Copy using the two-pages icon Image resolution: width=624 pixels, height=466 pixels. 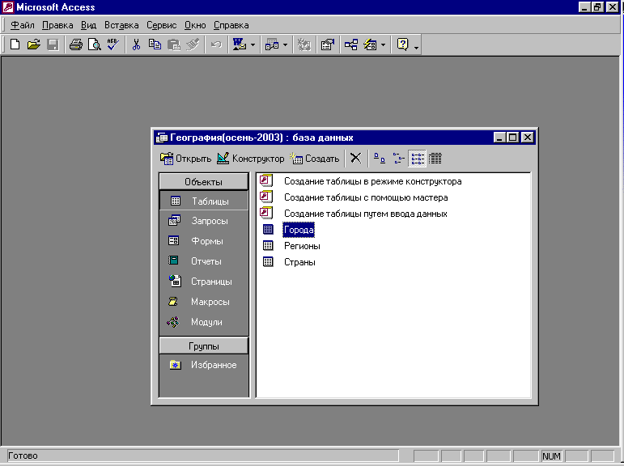[x=155, y=44]
